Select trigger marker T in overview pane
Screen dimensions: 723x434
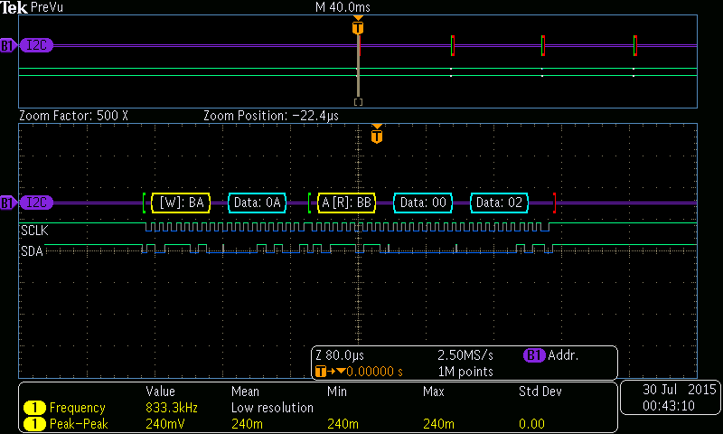point(358,27)
